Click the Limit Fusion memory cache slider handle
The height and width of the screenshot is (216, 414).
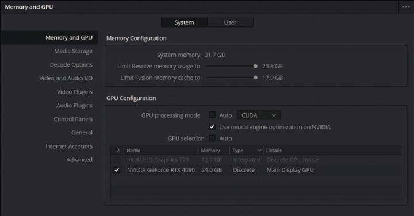[255, 78]
